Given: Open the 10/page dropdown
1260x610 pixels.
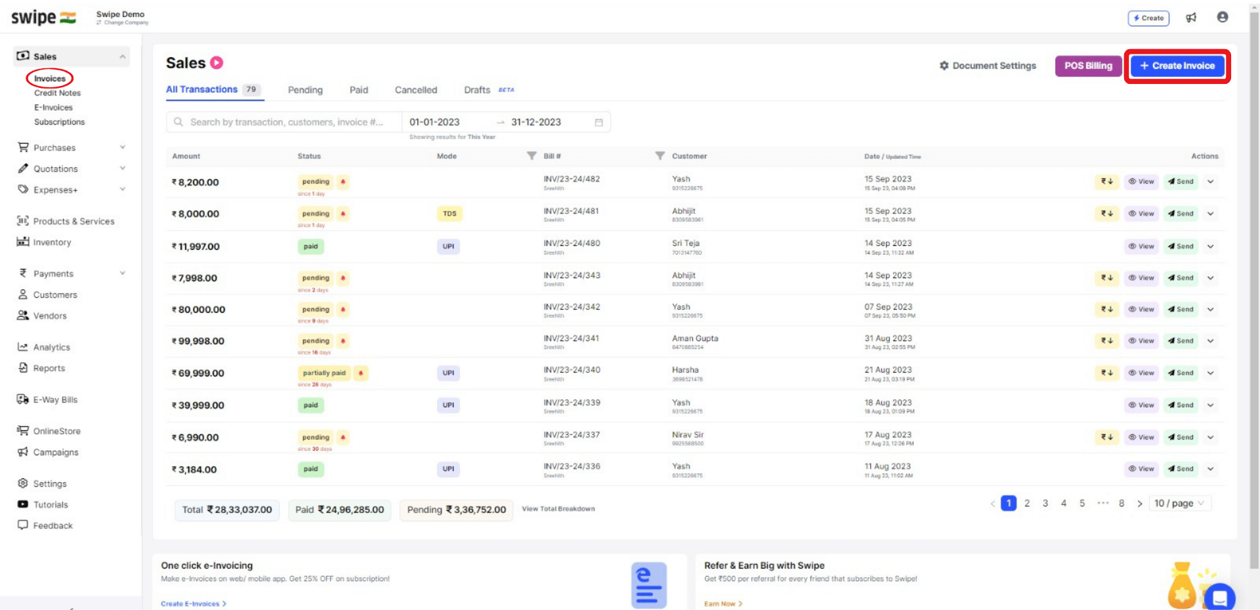Looking at the screenshot, I should coord(1179,503).
